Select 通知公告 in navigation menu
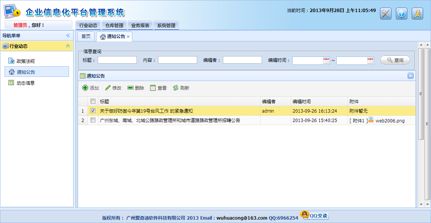 (x=37, y=72)
